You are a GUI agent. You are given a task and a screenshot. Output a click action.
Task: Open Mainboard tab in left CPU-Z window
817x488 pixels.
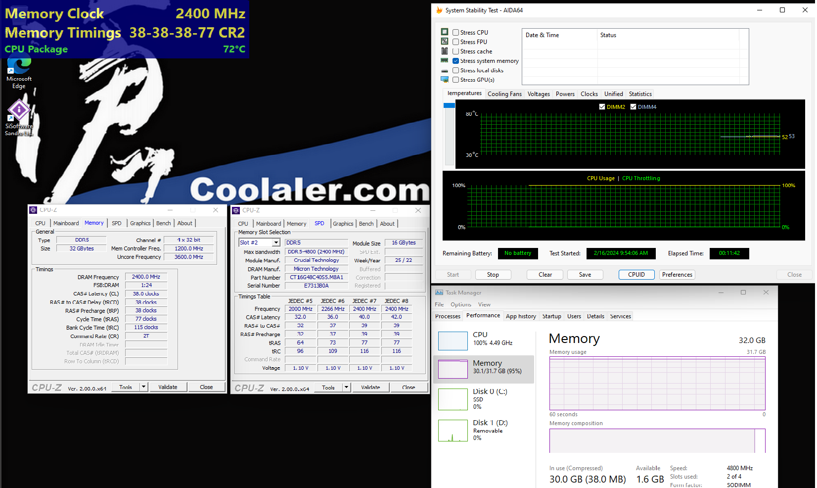66,223
